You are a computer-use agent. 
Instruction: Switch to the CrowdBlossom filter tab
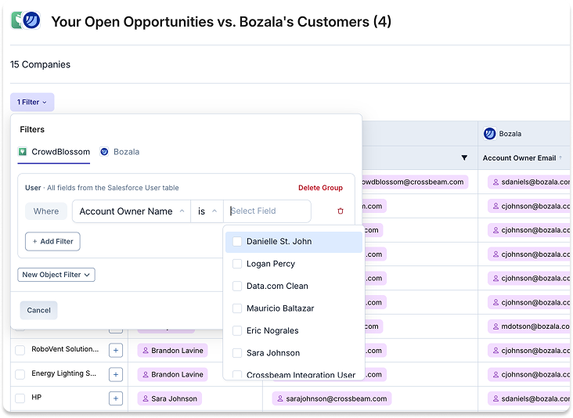[x=54, y=152]
